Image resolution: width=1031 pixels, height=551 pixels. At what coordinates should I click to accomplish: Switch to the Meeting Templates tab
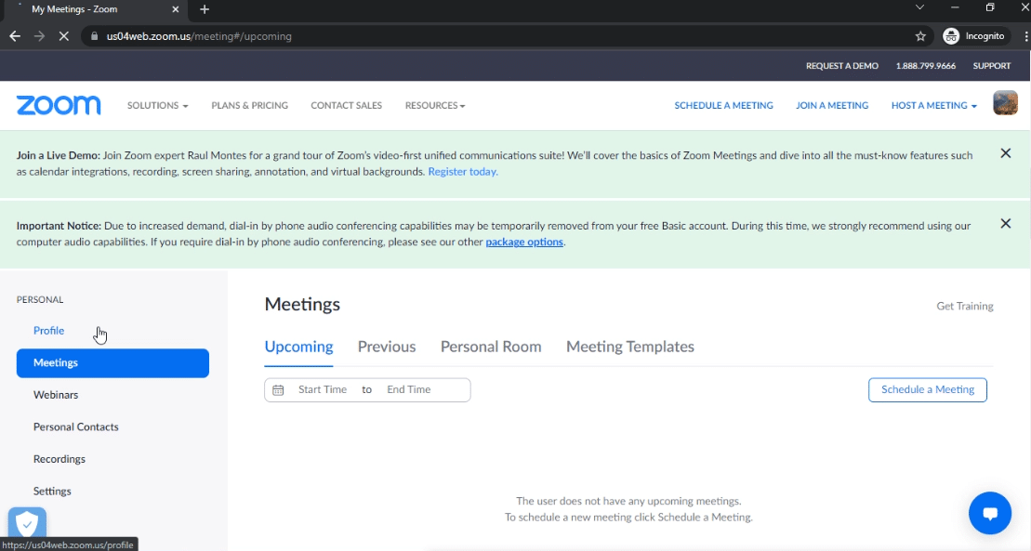click(630, 347)
